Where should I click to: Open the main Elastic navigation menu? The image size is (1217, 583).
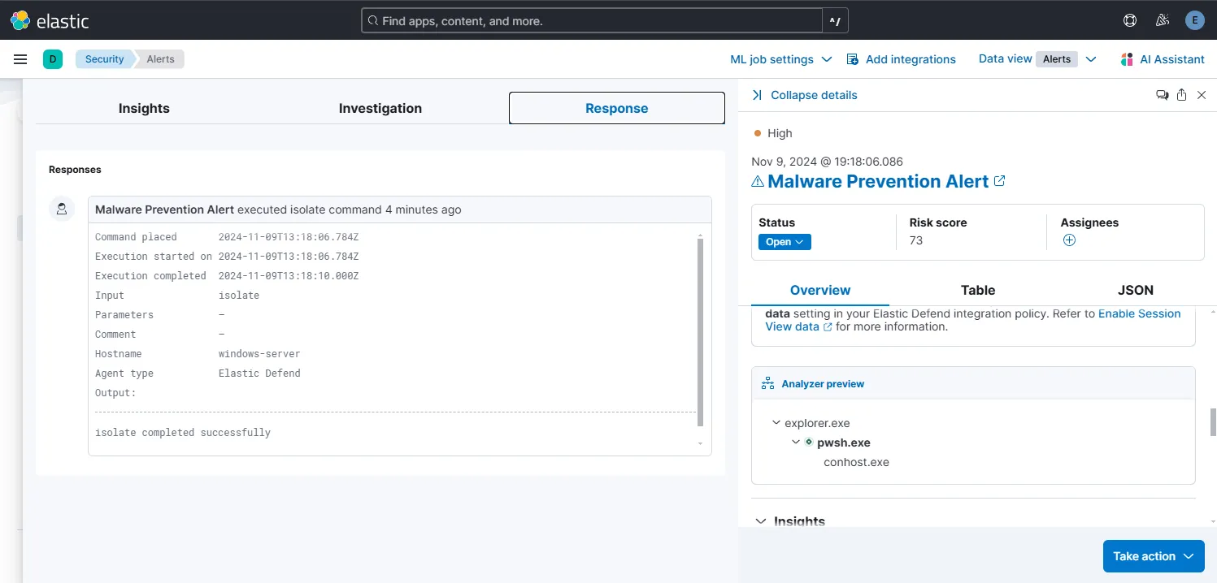(x=20, y=58)
